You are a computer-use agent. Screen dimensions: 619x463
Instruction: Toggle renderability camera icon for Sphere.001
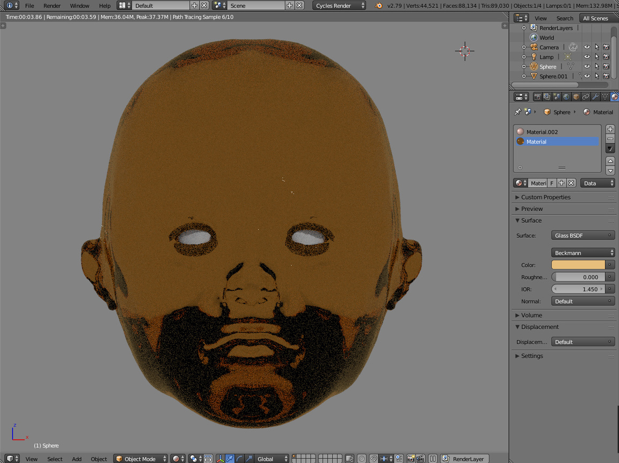606,76
